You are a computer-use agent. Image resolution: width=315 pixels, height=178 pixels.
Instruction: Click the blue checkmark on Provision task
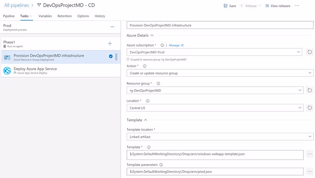pos(111,56)
